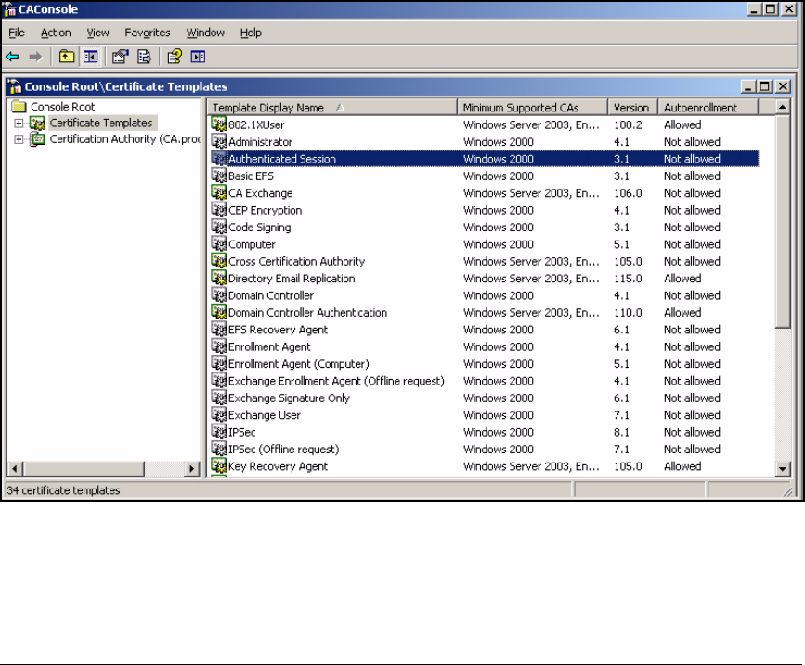Expand the Certification Authority tree node

point(19,139)
